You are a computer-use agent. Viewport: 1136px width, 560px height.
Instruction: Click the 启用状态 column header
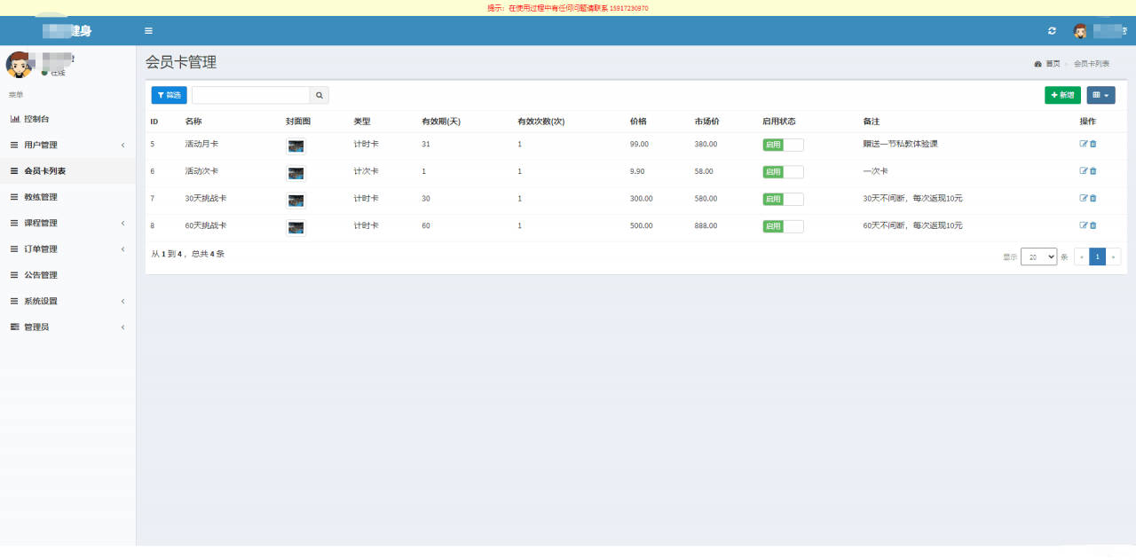click(779, 122)
